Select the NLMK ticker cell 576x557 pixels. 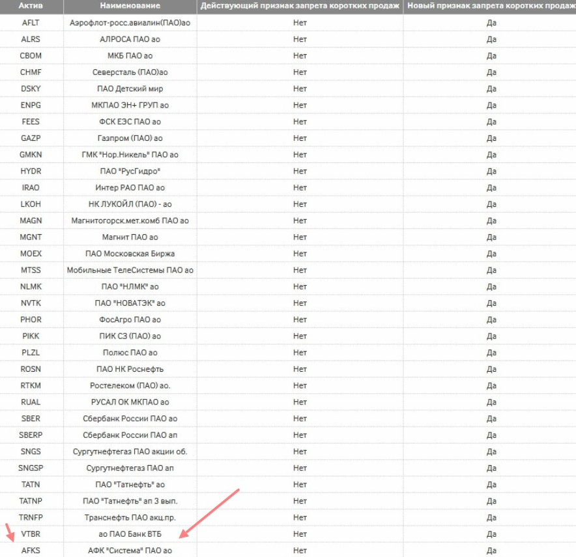(31, 287)
